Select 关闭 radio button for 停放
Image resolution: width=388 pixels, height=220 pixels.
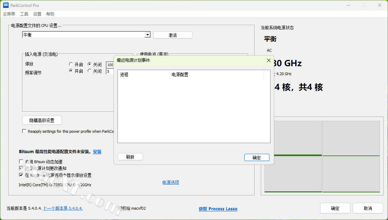pos(89,64)
